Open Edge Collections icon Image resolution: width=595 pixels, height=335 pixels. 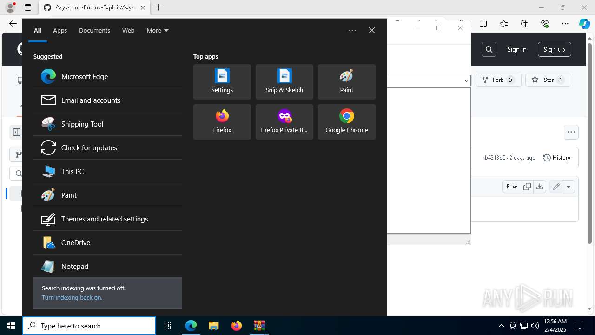[x=524, y=24]
